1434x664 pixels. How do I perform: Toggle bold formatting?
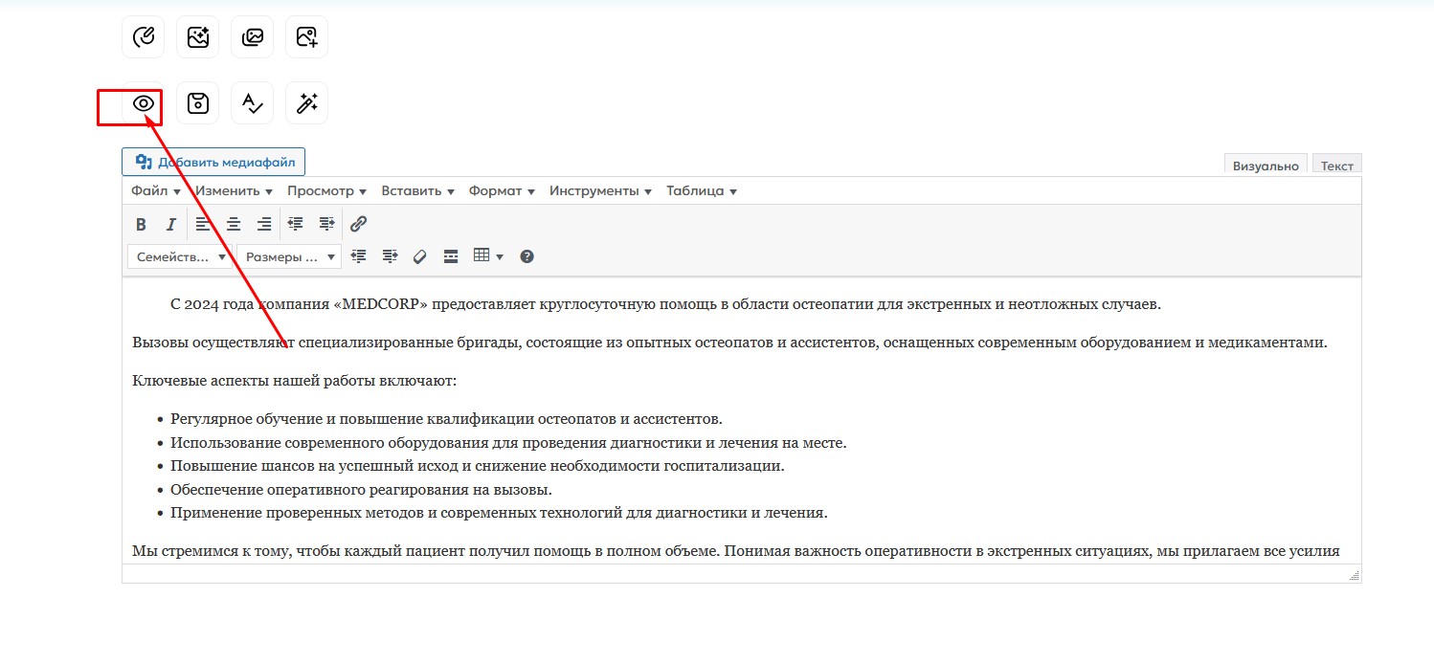[x=141, y=225]
